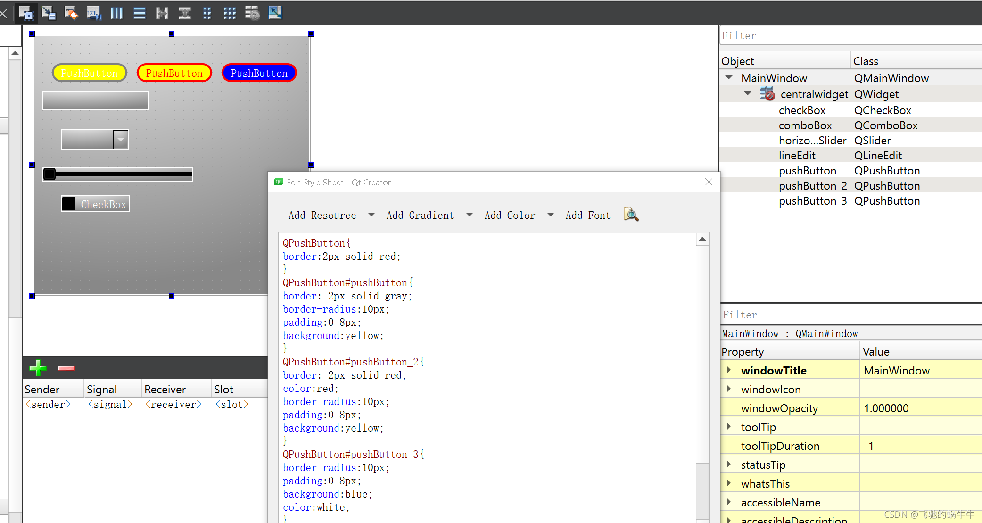The height and width of the screenshot is (523, 982).
Task: Click the horizontal slider handle
Action: pos(50,174)
